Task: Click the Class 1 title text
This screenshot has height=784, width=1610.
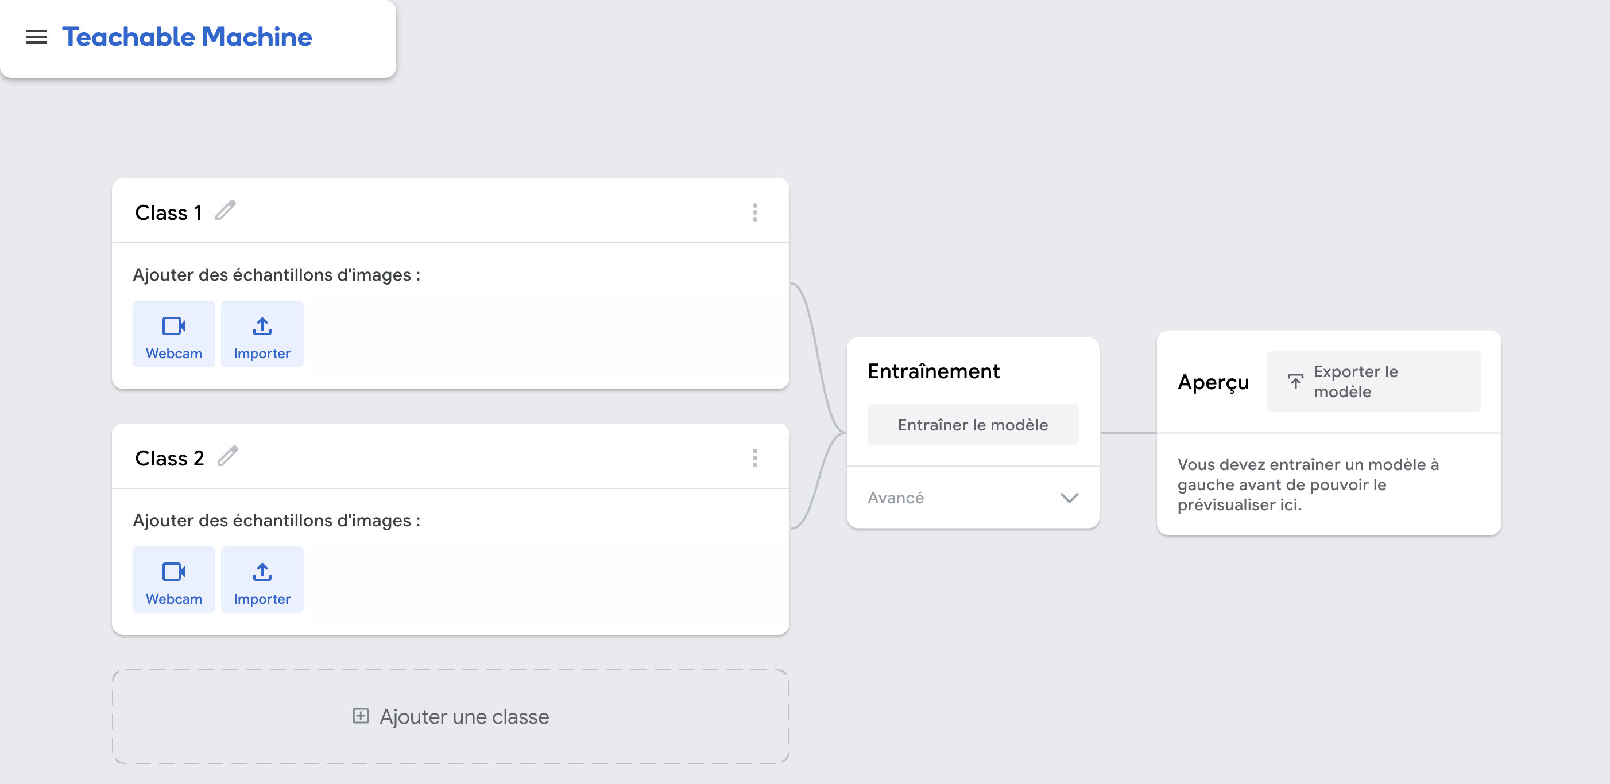Action: (x=168, y=213)
